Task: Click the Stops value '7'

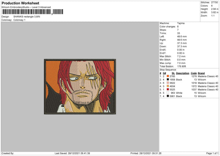Action: 178,30
